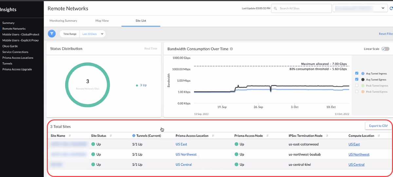Click the Export to CSV button
The image size is (393, 177).
tap(378, 126)
